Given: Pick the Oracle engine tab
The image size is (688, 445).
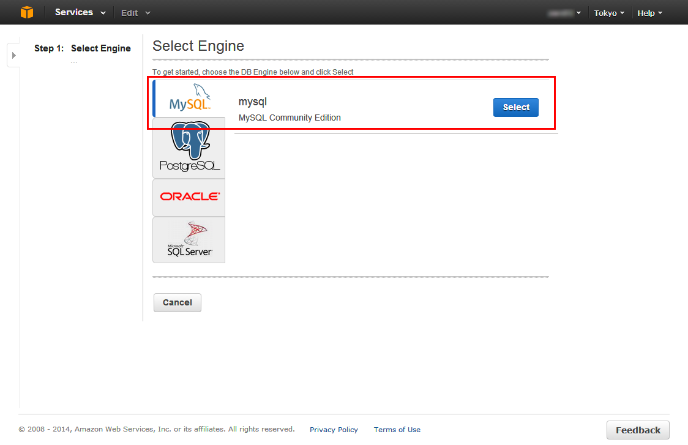Looking at the screenshot, I should [x=189, y=198].
